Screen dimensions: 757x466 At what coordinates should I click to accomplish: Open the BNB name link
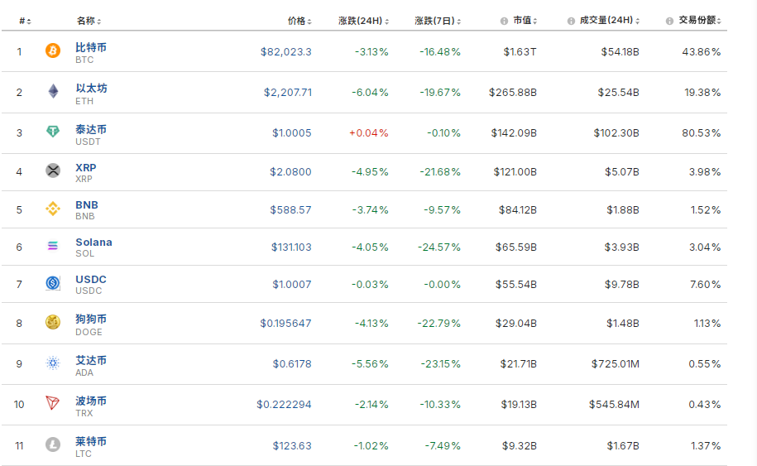(x=87, y=204)
